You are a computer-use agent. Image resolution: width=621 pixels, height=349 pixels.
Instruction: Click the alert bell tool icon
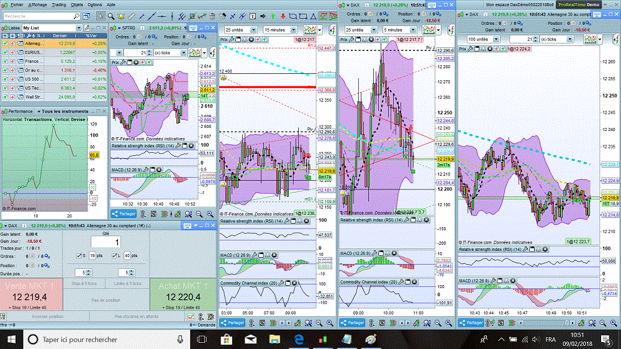coord(121,16)
